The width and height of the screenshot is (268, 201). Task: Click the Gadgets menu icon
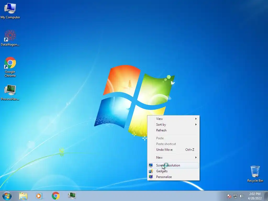pos(151,171)
